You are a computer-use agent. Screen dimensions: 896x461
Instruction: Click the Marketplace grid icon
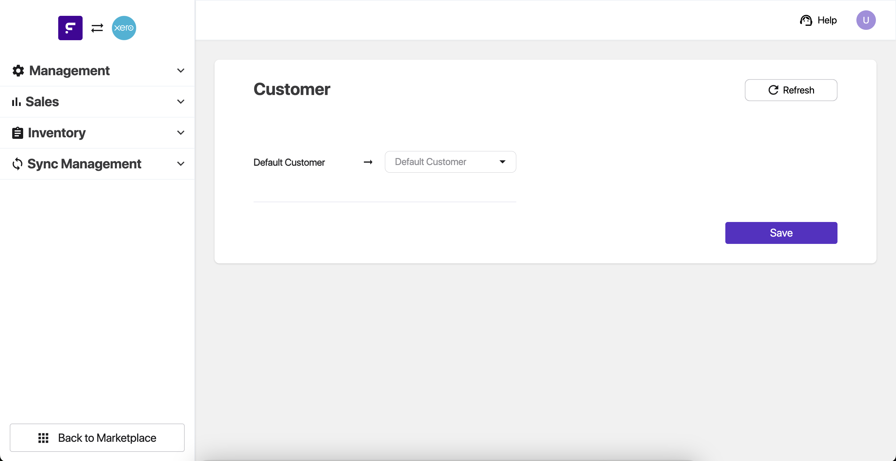click(43, 438)
